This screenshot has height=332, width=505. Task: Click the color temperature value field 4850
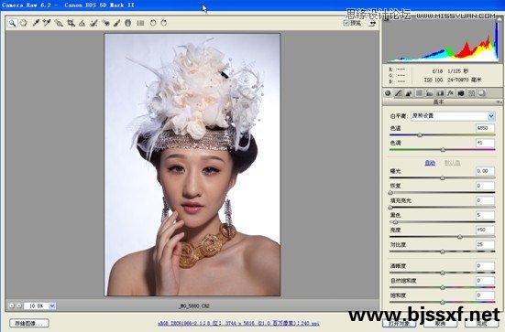pyautogui.click(x=485, y=128)
